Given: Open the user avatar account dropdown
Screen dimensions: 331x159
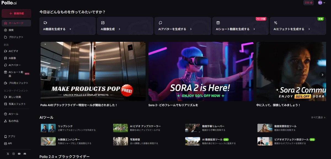Looking at the screenshot, I should [x=322, y=2].
